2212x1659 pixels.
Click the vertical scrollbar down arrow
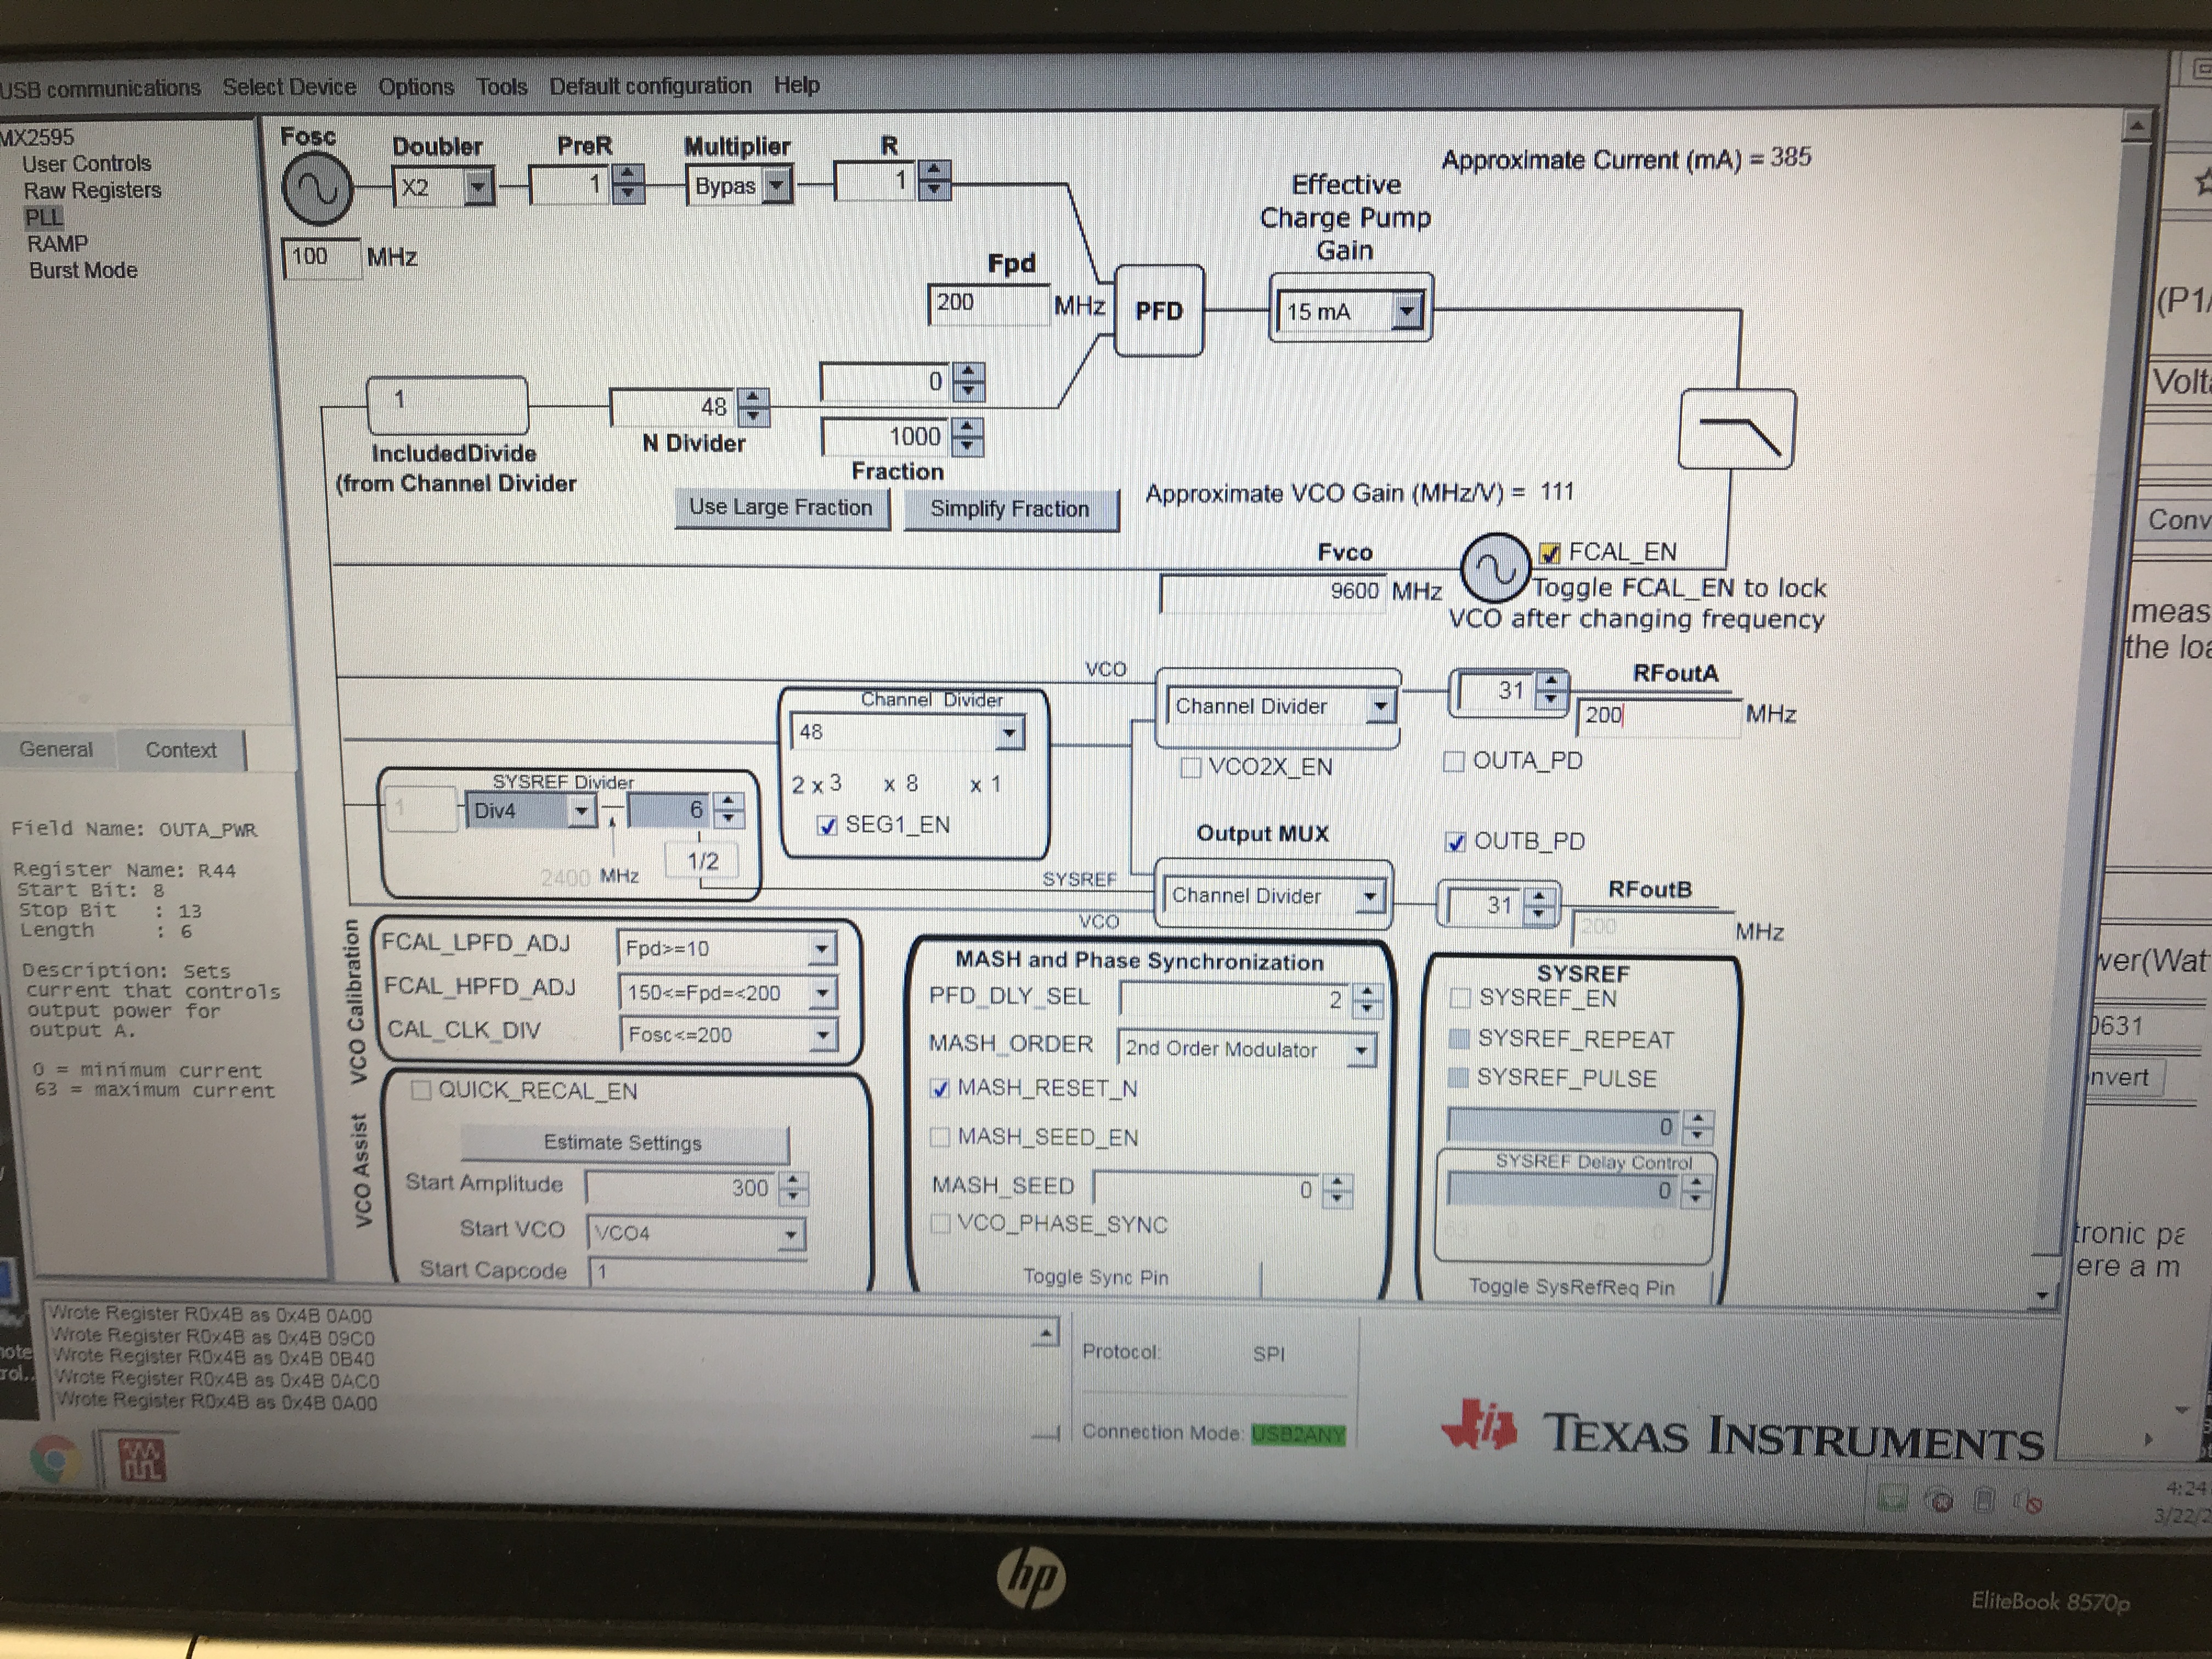click(x=2041, y=1296)
